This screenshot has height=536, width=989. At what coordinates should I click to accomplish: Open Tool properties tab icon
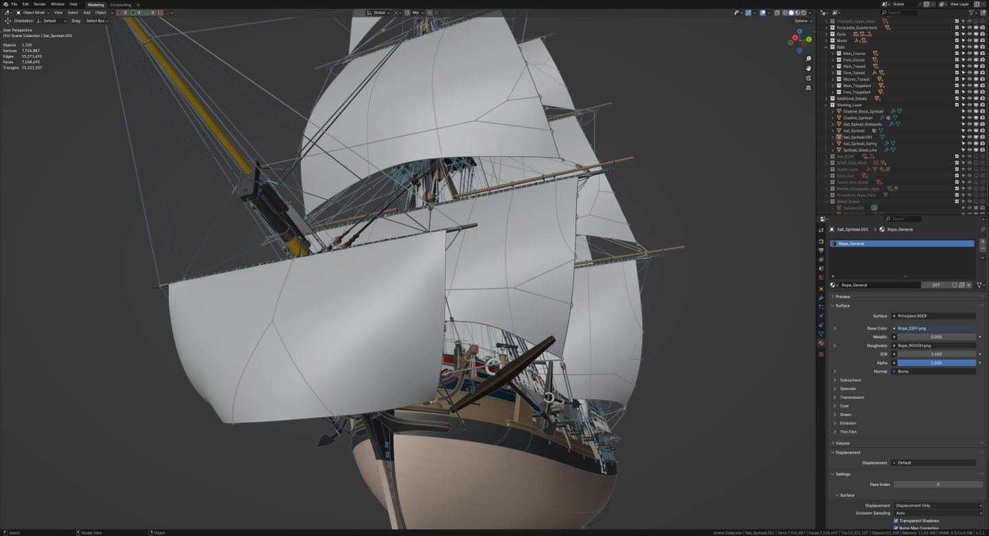(821, 230)
